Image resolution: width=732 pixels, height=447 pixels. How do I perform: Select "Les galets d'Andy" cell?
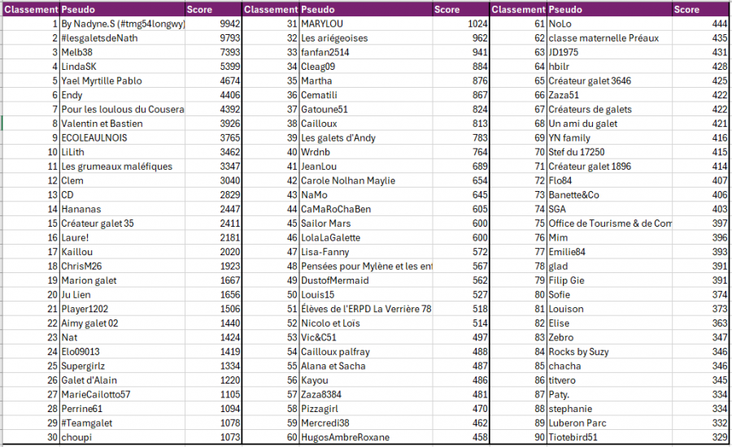click(366, 137)
